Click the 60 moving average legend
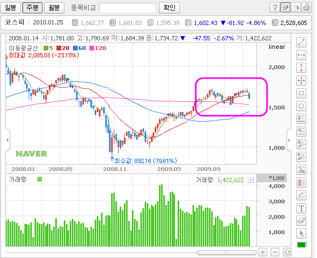The height and width of the screenshot is (258, 317). click(x=79, y=48)
